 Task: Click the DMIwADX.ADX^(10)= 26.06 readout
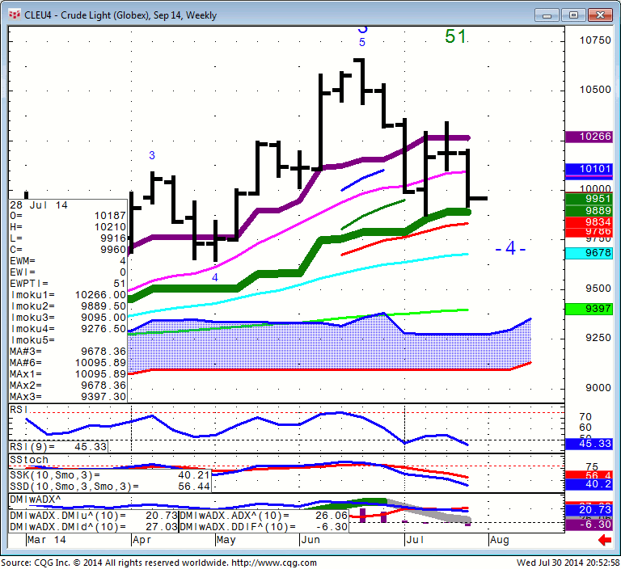264,516
